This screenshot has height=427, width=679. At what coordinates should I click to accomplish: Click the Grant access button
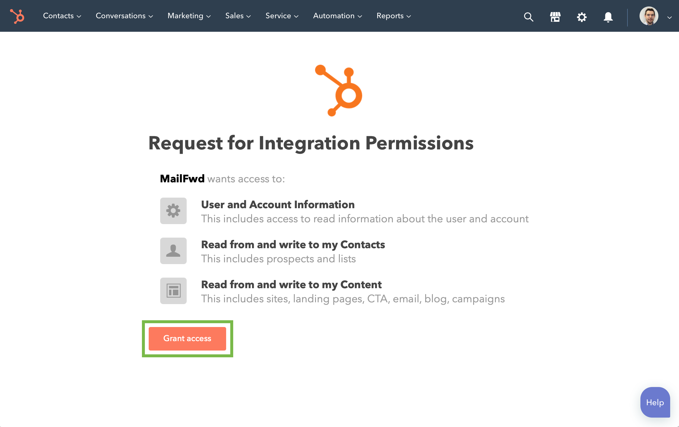[187, 338]
